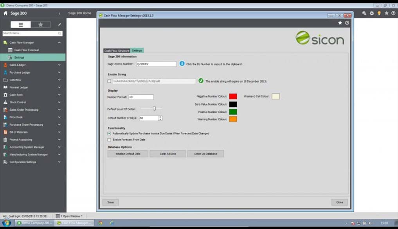Click the Purchase Order Processing icon
This screenshot has width=398, height=229.
pyautogui.click(x=5, y=124)
